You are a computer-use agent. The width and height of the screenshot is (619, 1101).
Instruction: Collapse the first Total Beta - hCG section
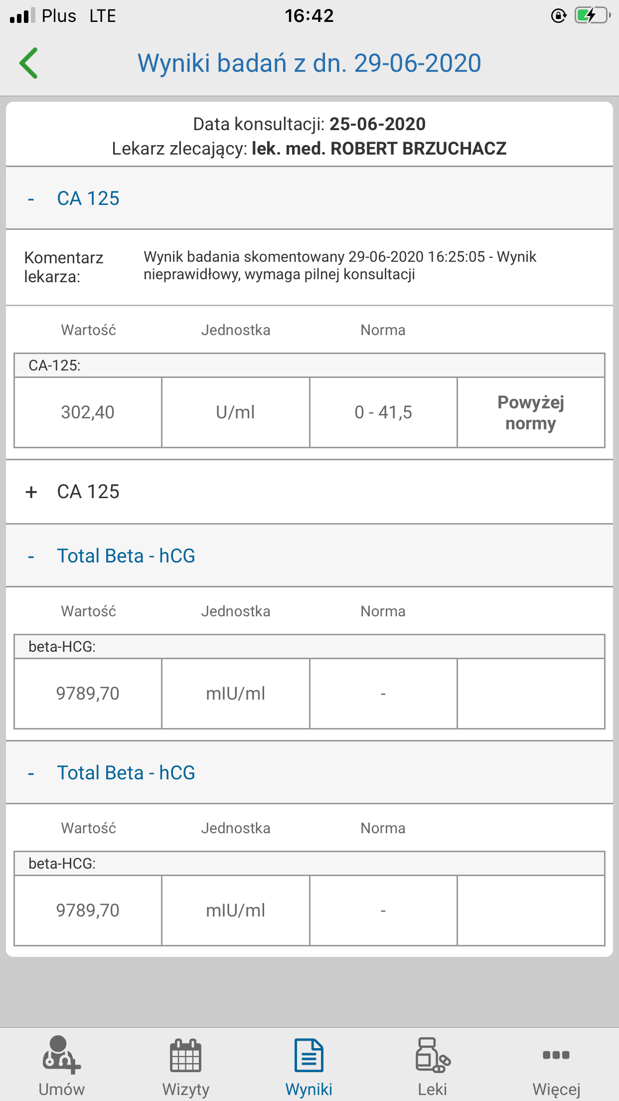point(309,555)
